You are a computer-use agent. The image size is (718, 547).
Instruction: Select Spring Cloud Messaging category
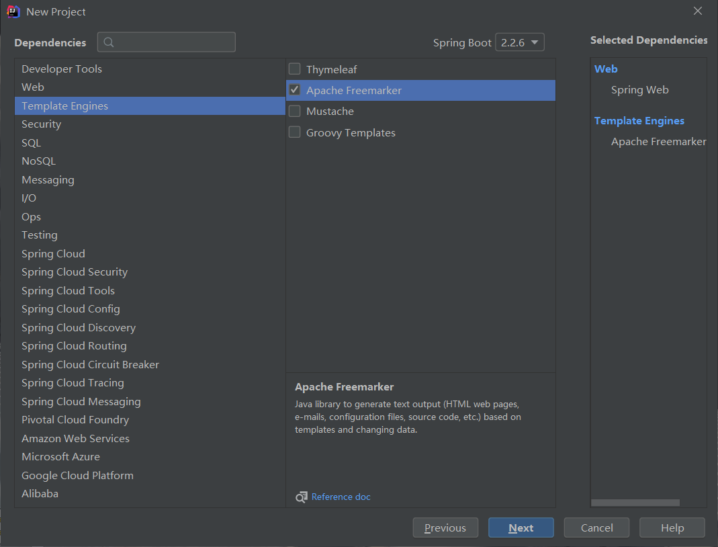[150, 401]
